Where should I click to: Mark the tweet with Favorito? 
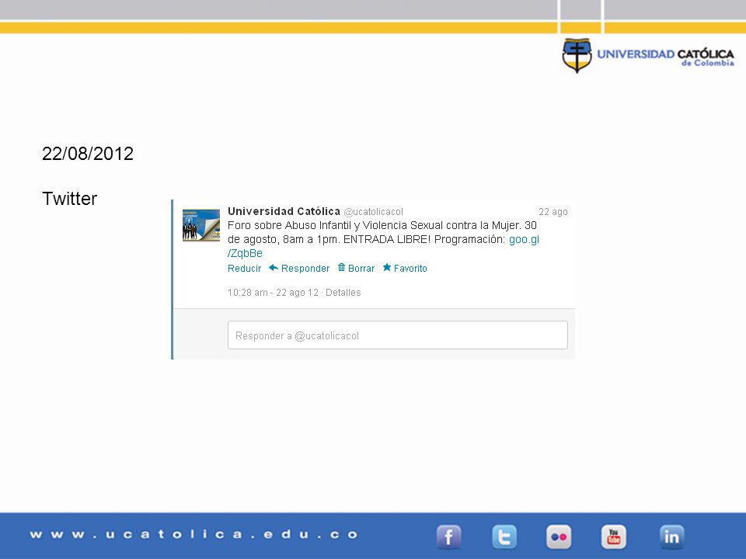410,268
